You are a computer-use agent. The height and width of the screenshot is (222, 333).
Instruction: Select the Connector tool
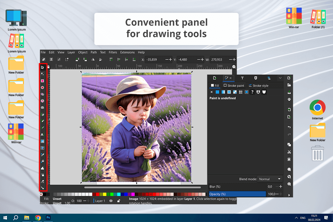[42, 188]
